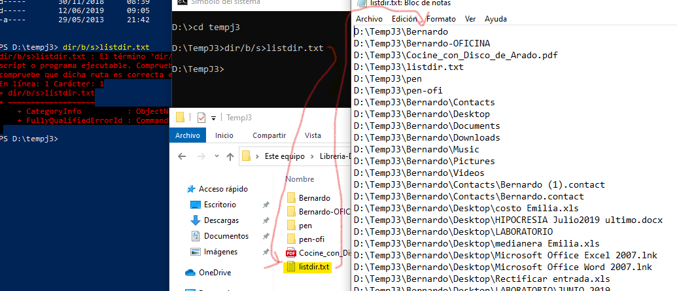Open Documentos in the navigation pane
This screenshot has width=677, height=291.
[x=226, y=235]
